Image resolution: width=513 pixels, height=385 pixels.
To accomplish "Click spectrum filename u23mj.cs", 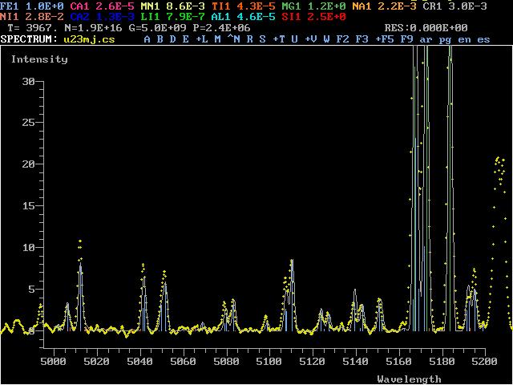I will pos(89,39).
